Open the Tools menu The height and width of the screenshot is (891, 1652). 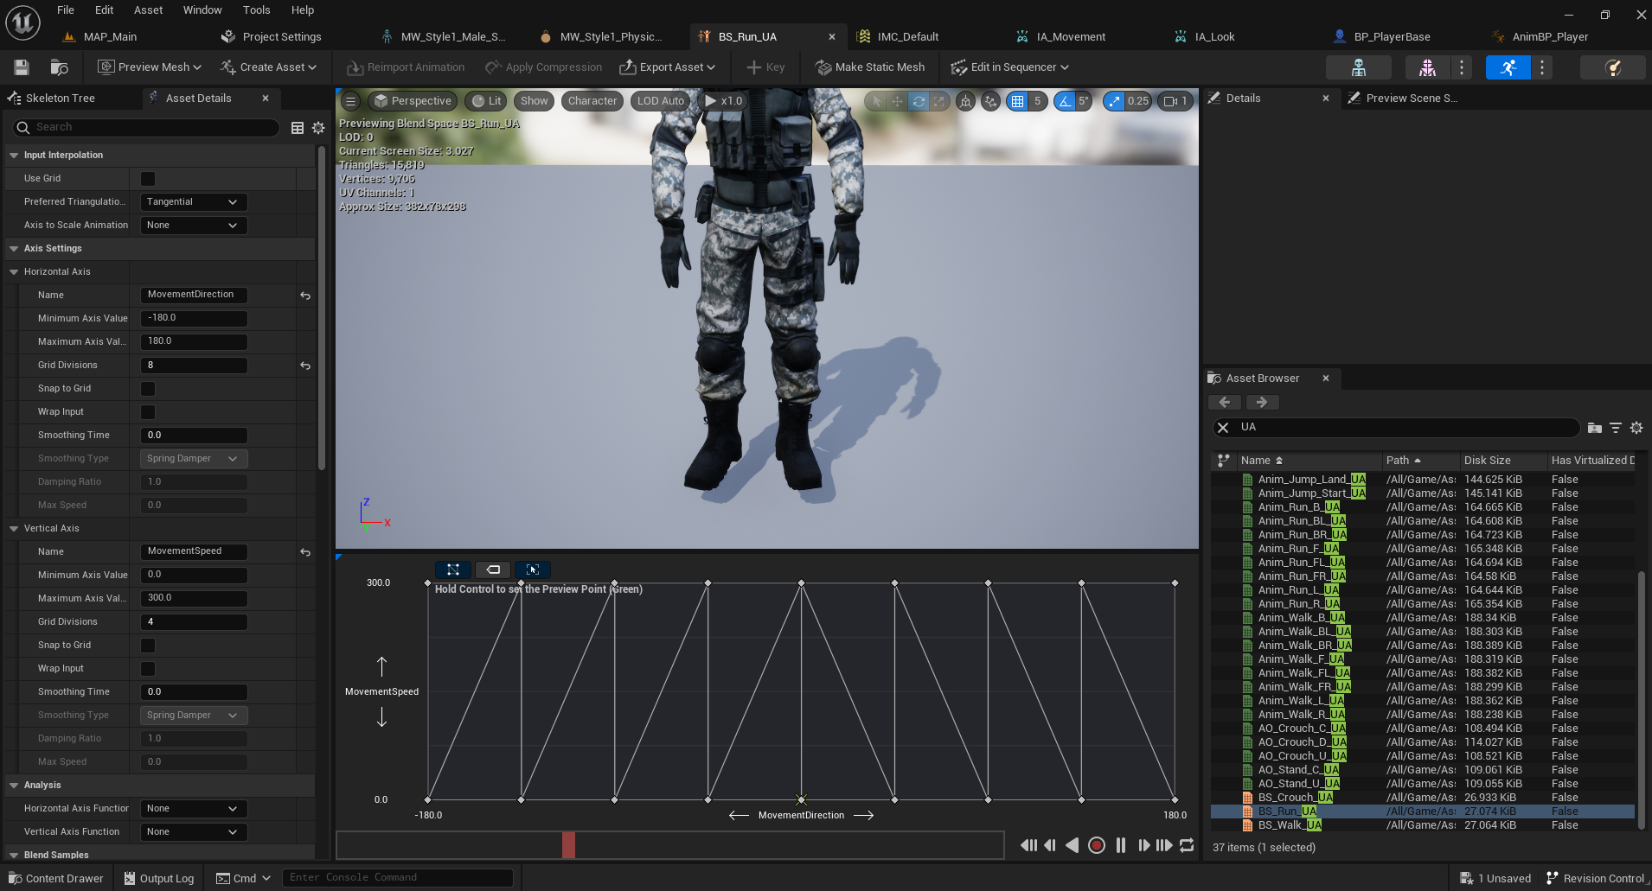tap(256, 10)
